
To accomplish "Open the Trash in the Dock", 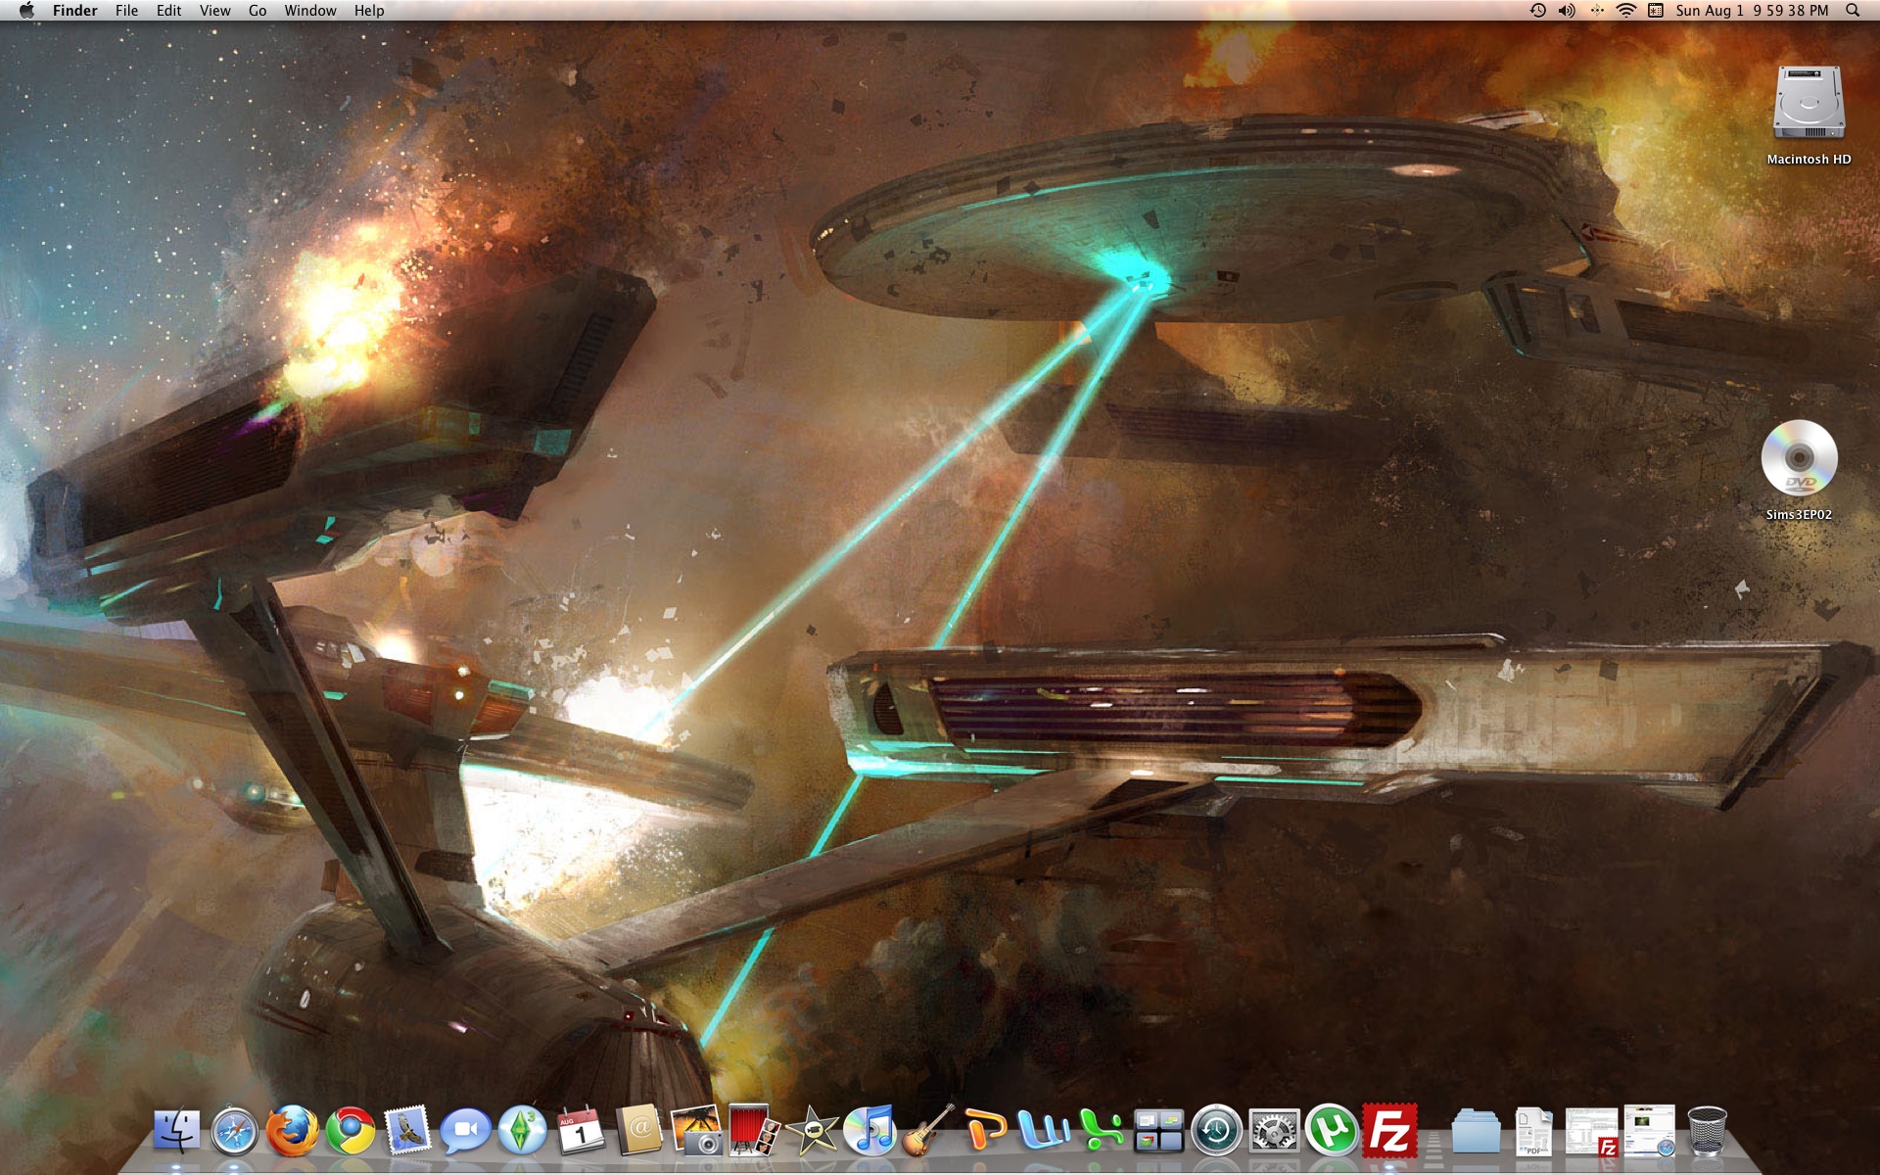I will click(x=1707, y=1131).
